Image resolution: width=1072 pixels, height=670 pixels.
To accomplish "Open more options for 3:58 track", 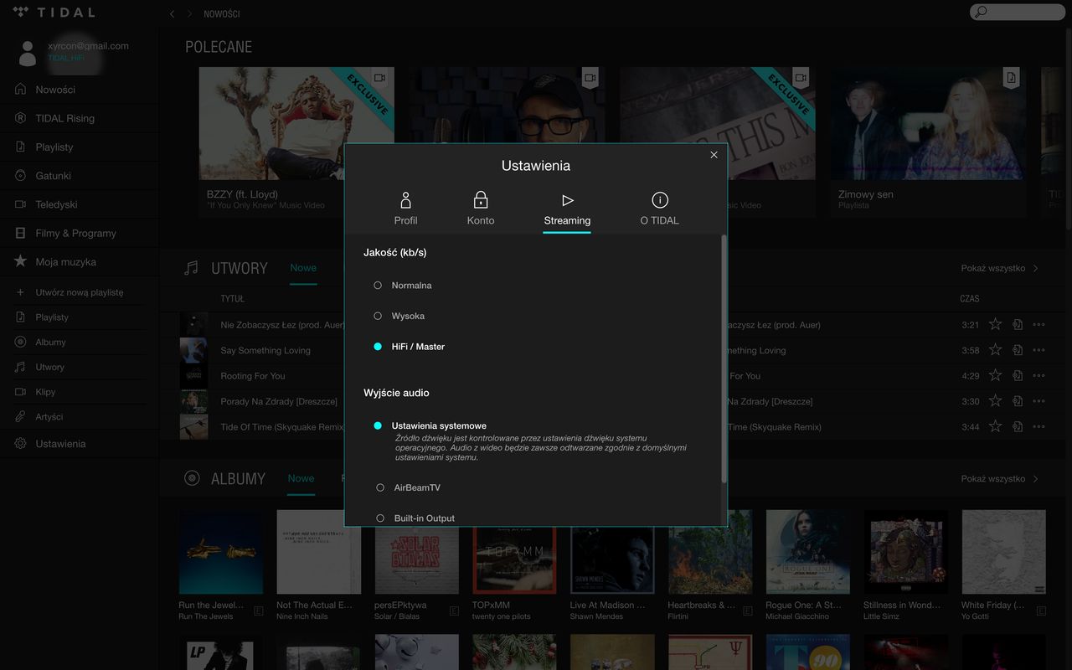I will (x=1039, y=350).
